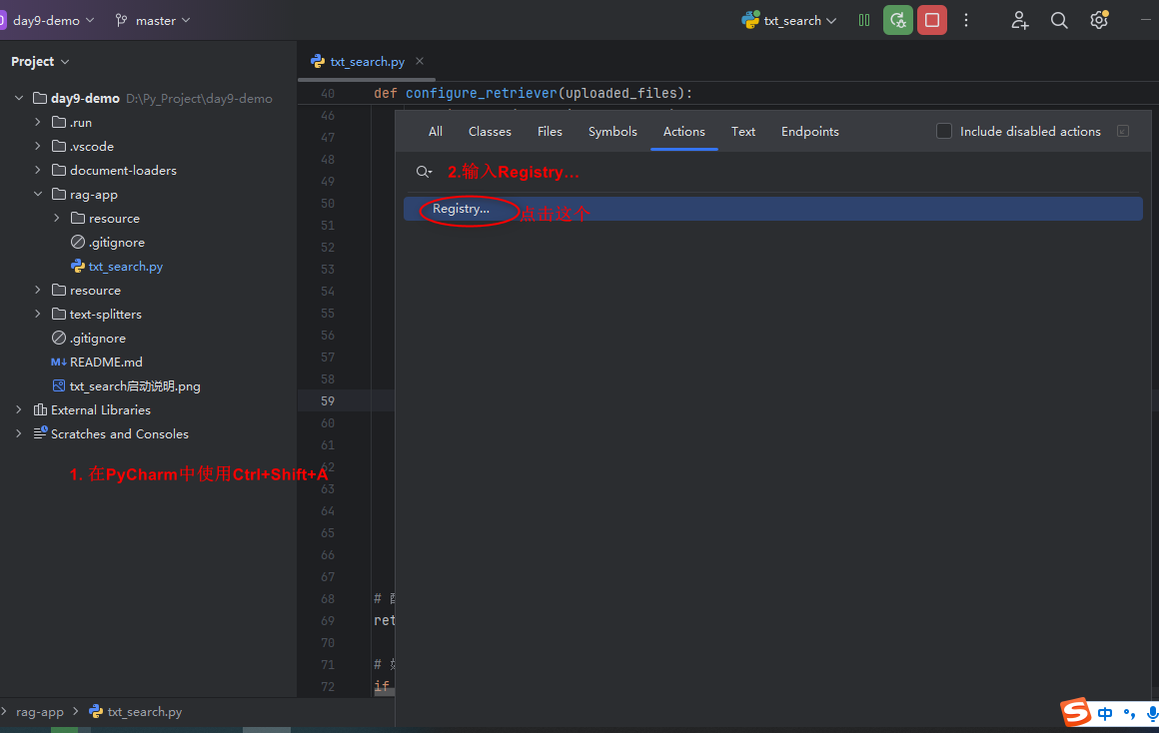Viewport: 1159px width, 733px height.
Task: Switch to the Classes search tab
Action: pyautogui.click(x=490, y=132)
